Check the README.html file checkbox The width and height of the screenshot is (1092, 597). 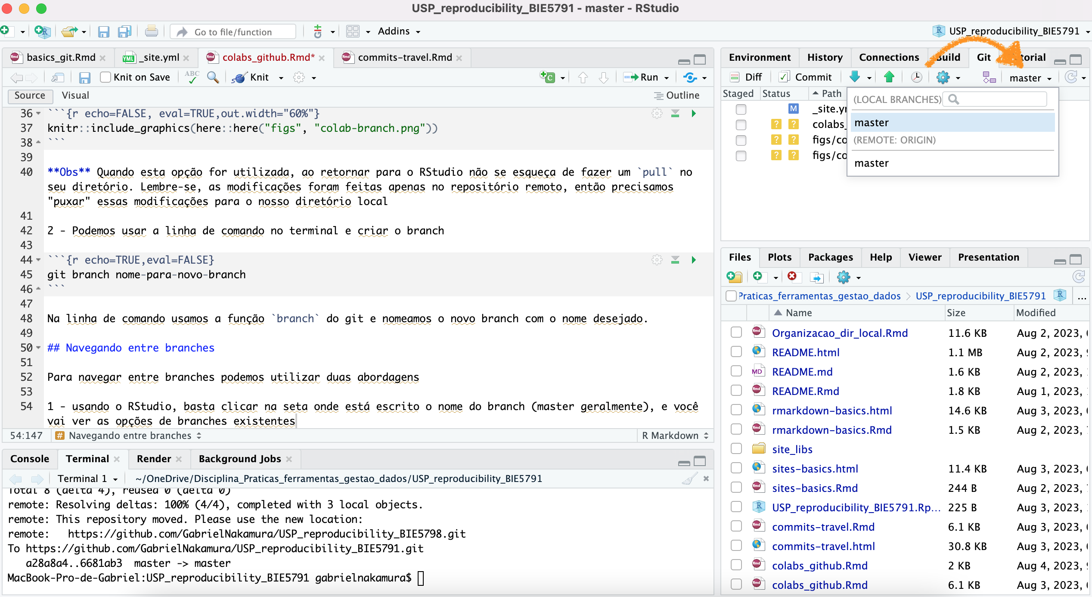point(736,352)
